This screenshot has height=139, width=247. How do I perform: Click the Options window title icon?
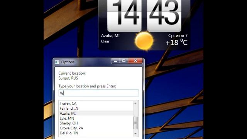pos(57,62)
